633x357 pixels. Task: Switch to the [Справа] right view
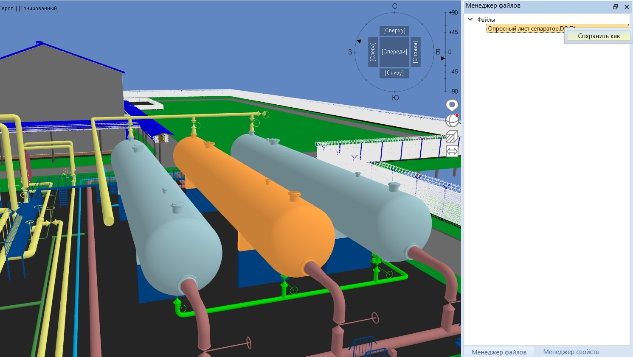[x=415, y=52]
